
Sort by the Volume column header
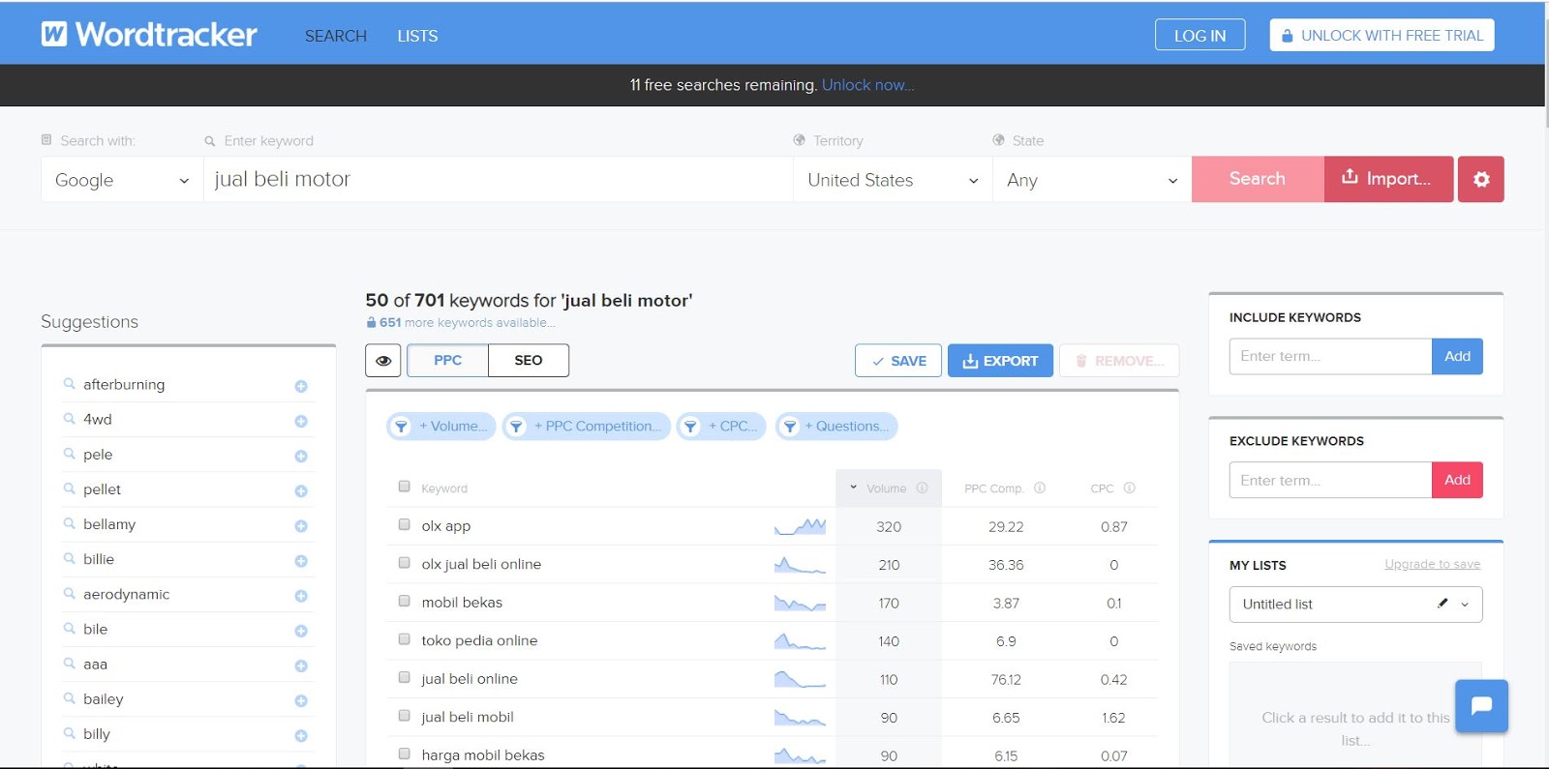[x=886, y=488]
